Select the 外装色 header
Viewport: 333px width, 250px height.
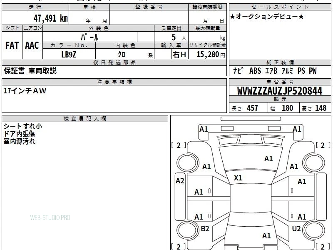tap(99, 28)
